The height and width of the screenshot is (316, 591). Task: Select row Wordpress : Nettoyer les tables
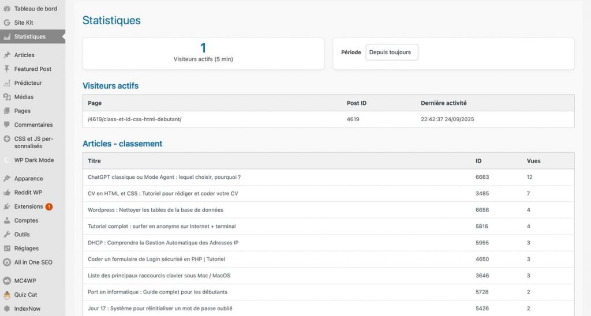328,210
